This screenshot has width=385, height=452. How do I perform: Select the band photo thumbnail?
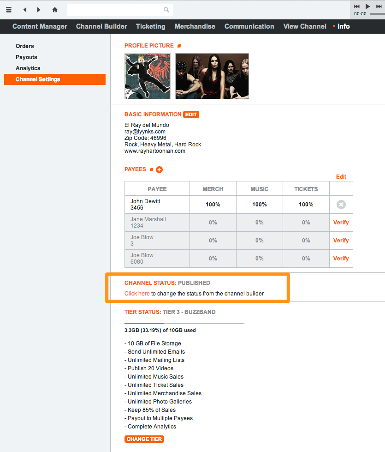(212, 76)
